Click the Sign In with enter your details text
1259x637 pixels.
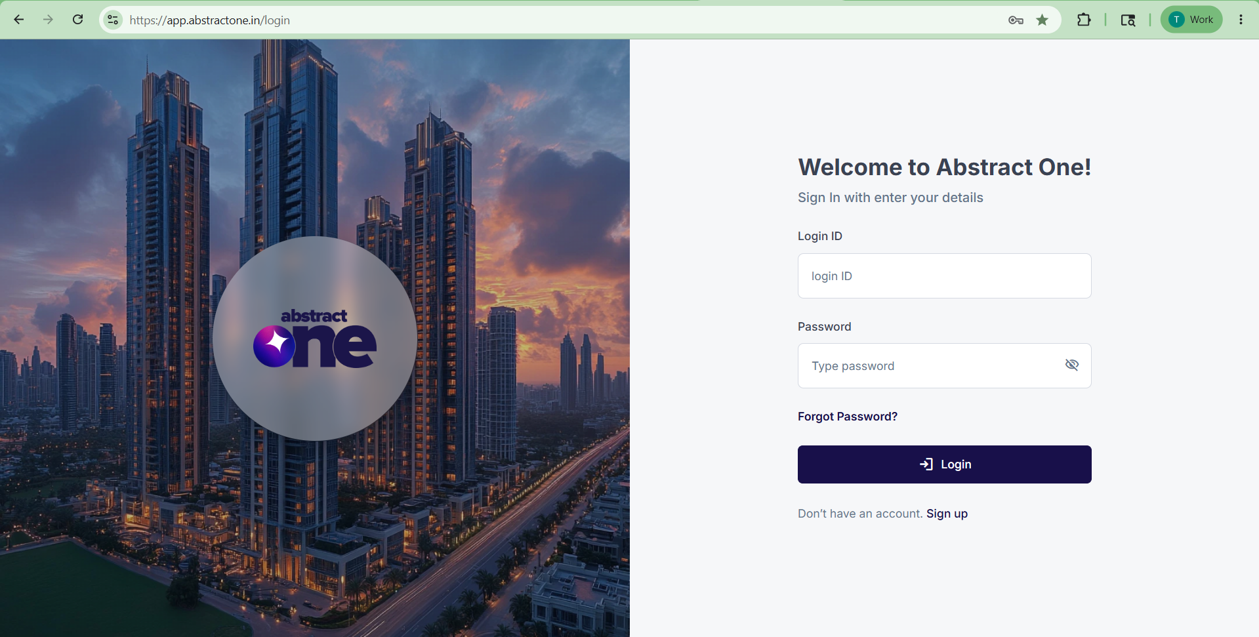tap(890, 197)
